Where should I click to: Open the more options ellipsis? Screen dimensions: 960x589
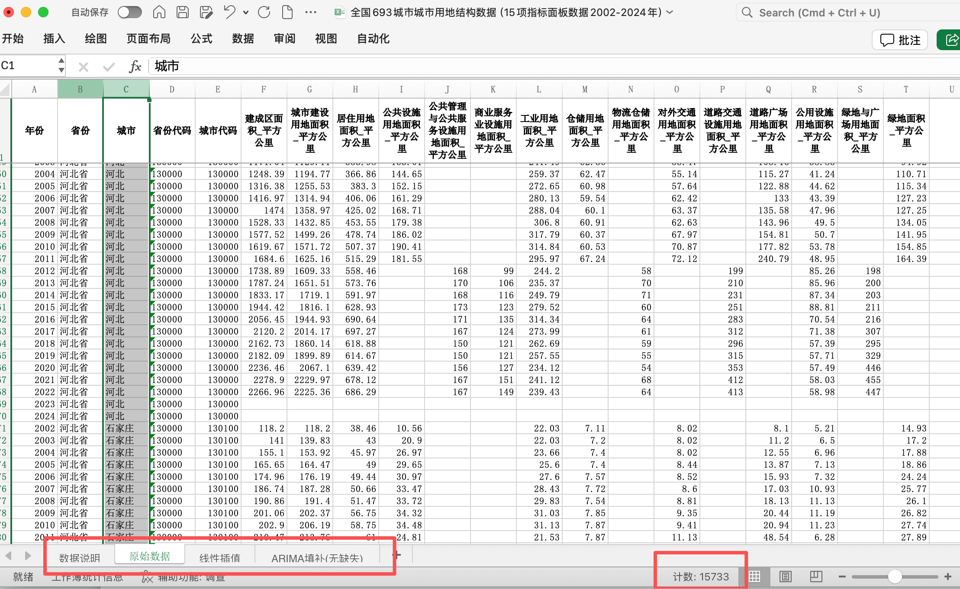coord(311,12)
